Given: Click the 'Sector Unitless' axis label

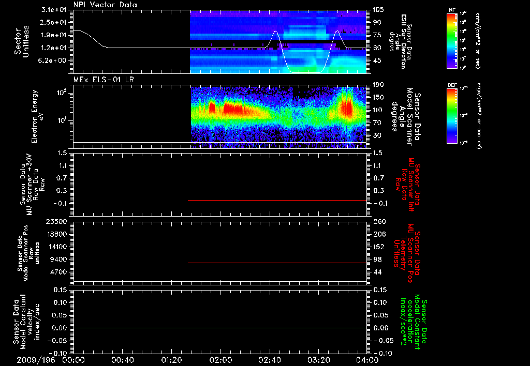Looking at the screenshot, I should click(22, 41).
